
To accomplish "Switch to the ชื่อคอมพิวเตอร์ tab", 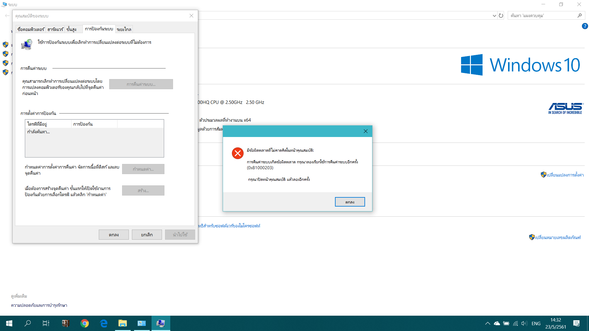I will point(31,29).
